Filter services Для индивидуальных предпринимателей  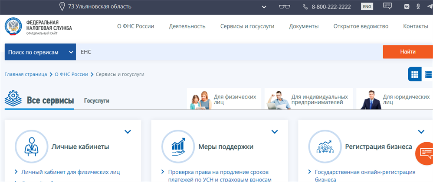309,99
